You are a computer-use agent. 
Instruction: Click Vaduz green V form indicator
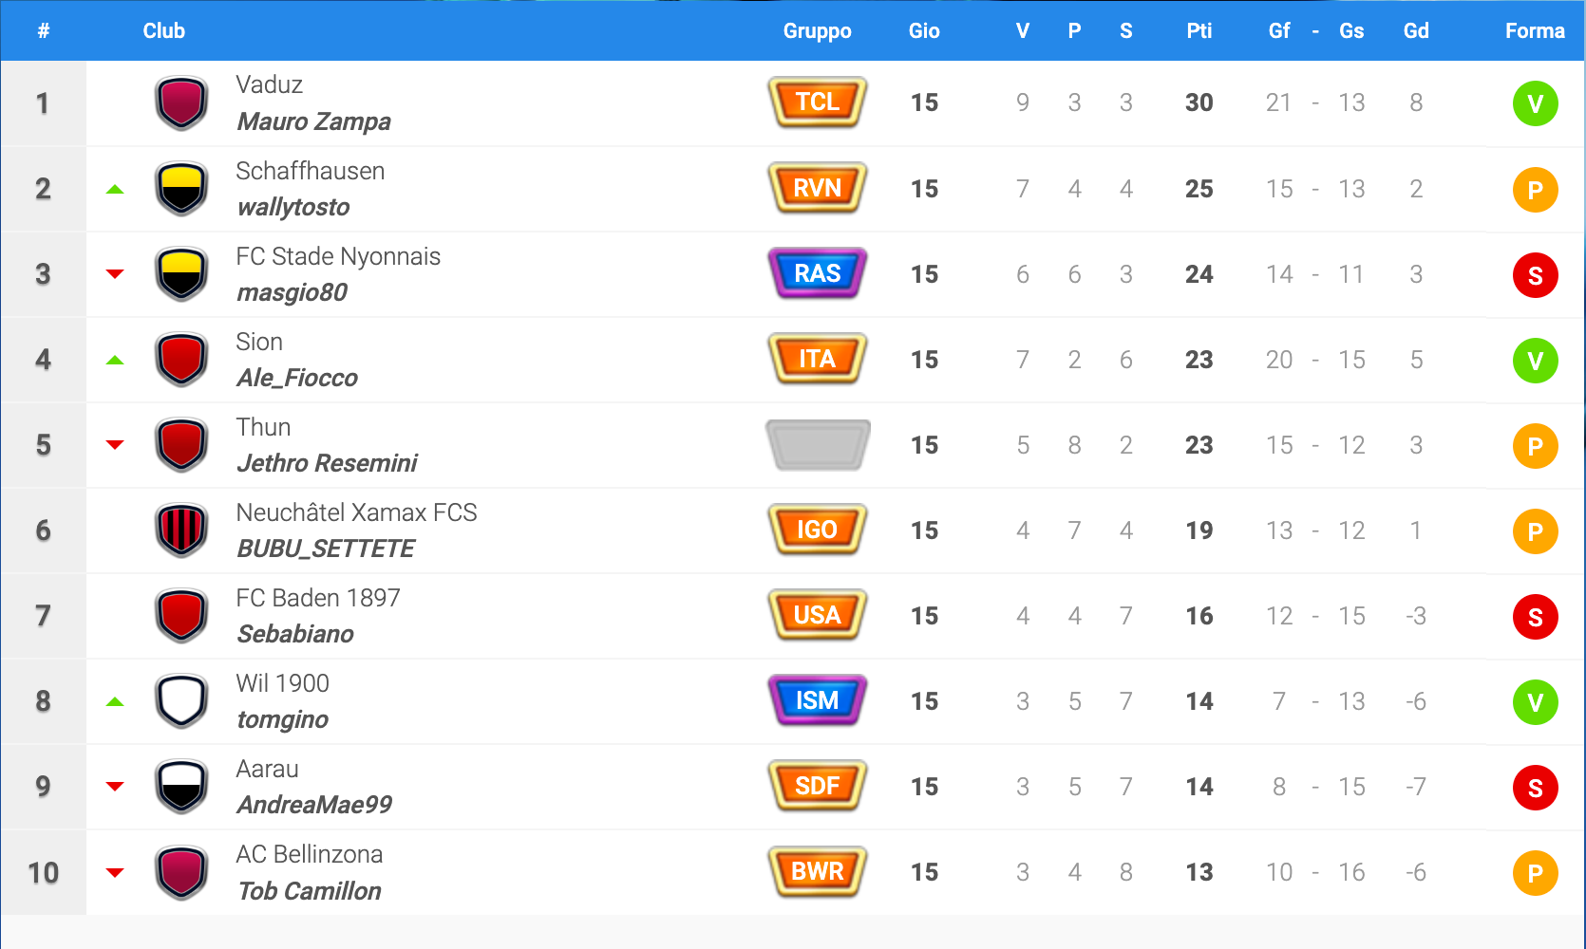tap(1535, 103)
